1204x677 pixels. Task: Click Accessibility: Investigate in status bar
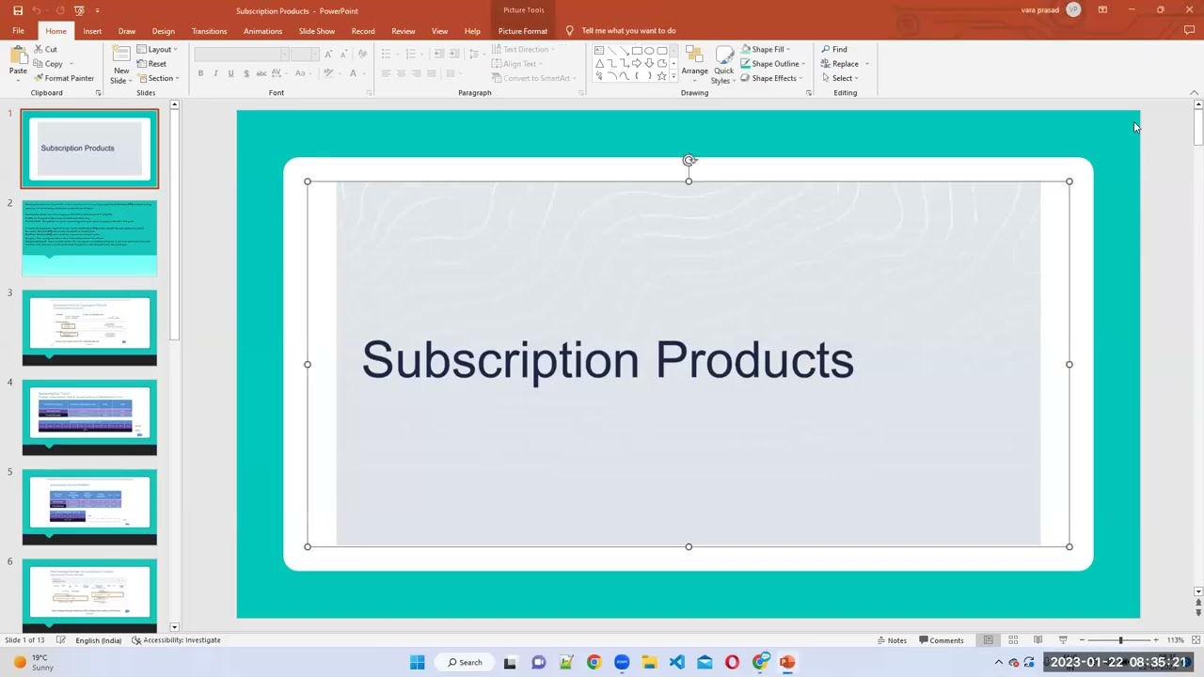(x=176, y=640)
